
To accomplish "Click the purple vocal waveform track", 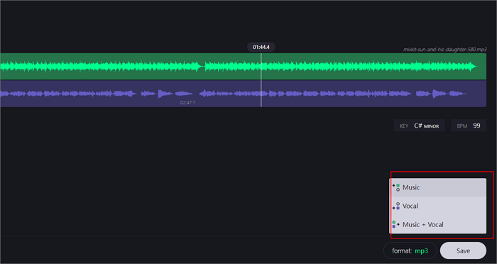I will pyautogui.click(x=243, y=94).
